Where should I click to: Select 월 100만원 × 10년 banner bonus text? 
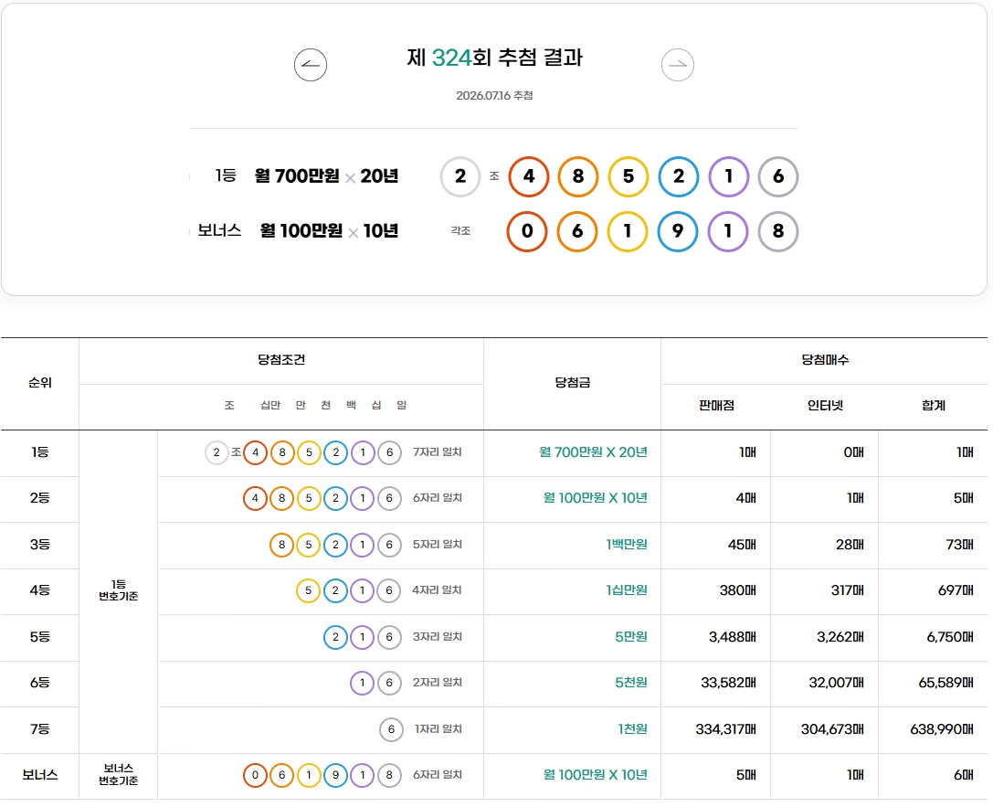coord(329,231)
